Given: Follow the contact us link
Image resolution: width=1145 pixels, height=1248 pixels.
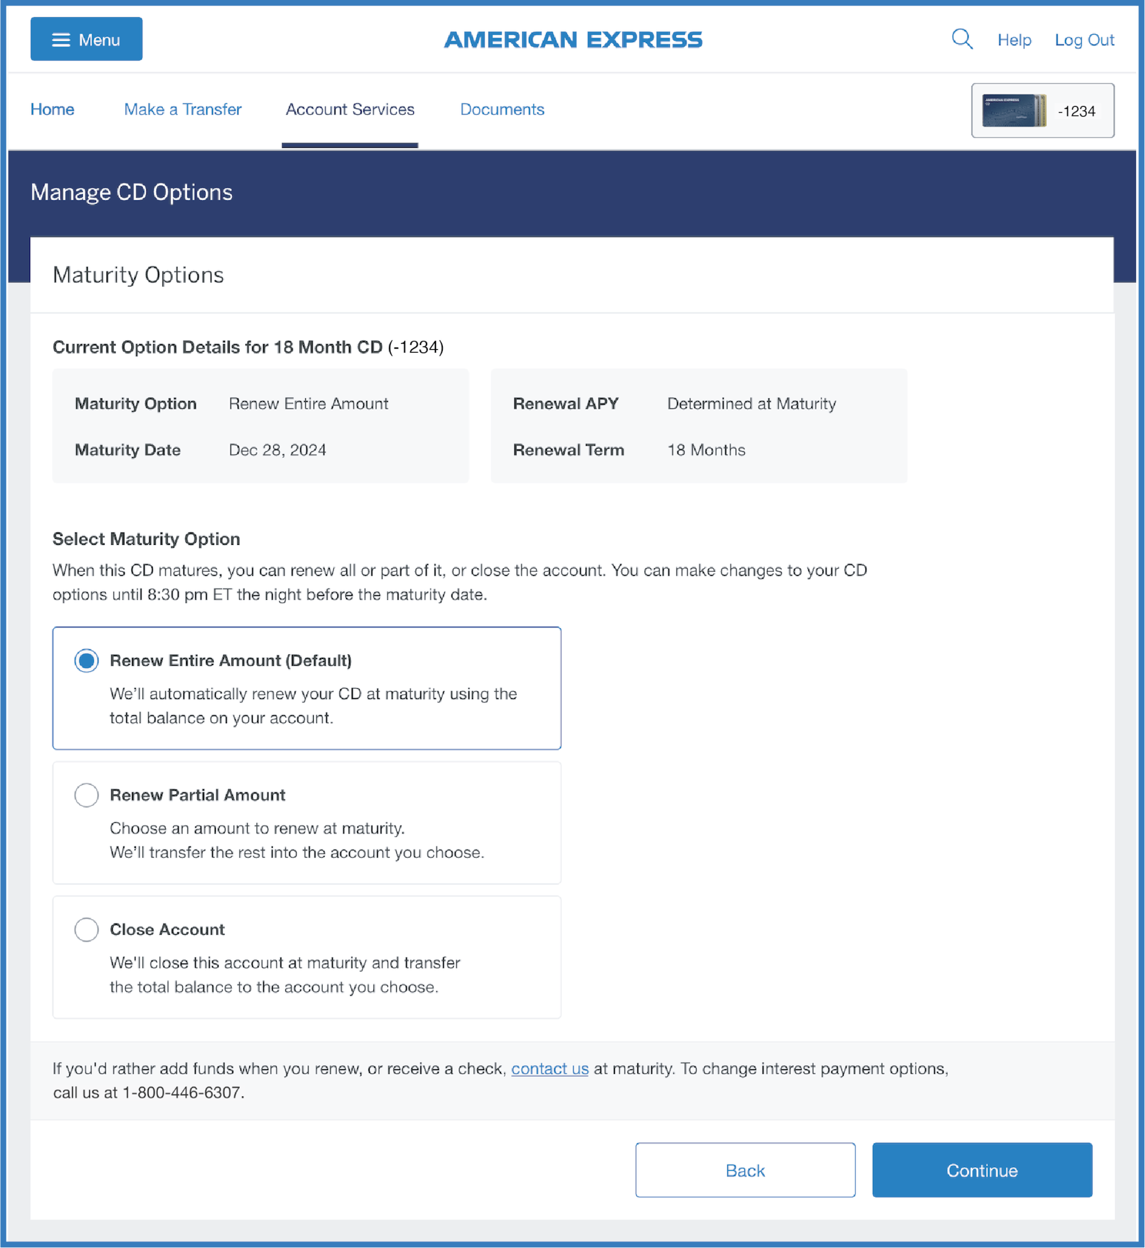Looking at the screenshot, I should pos(549,1068).
